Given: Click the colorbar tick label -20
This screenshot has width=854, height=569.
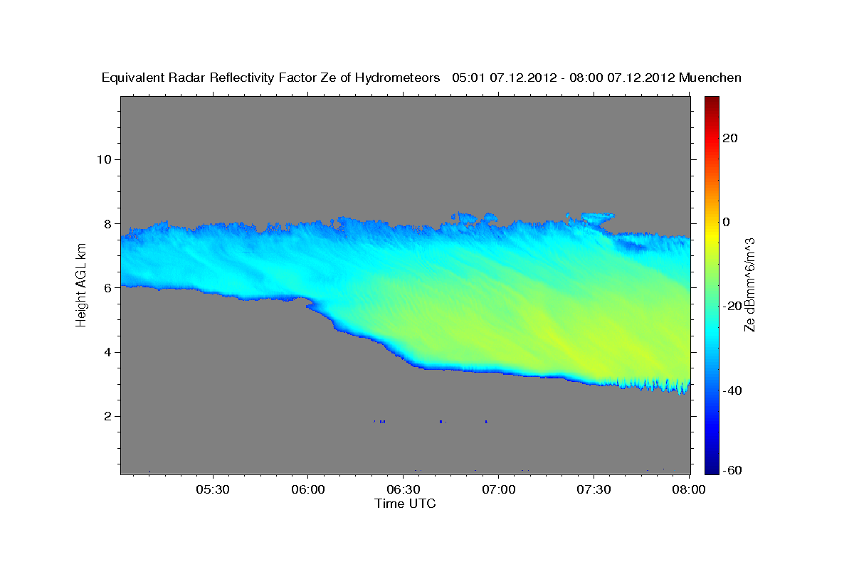Looking at the screenshot, I should pos(732,306).
